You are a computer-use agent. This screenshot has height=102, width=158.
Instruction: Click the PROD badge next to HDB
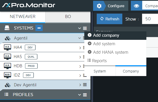[x=31, y=66]
